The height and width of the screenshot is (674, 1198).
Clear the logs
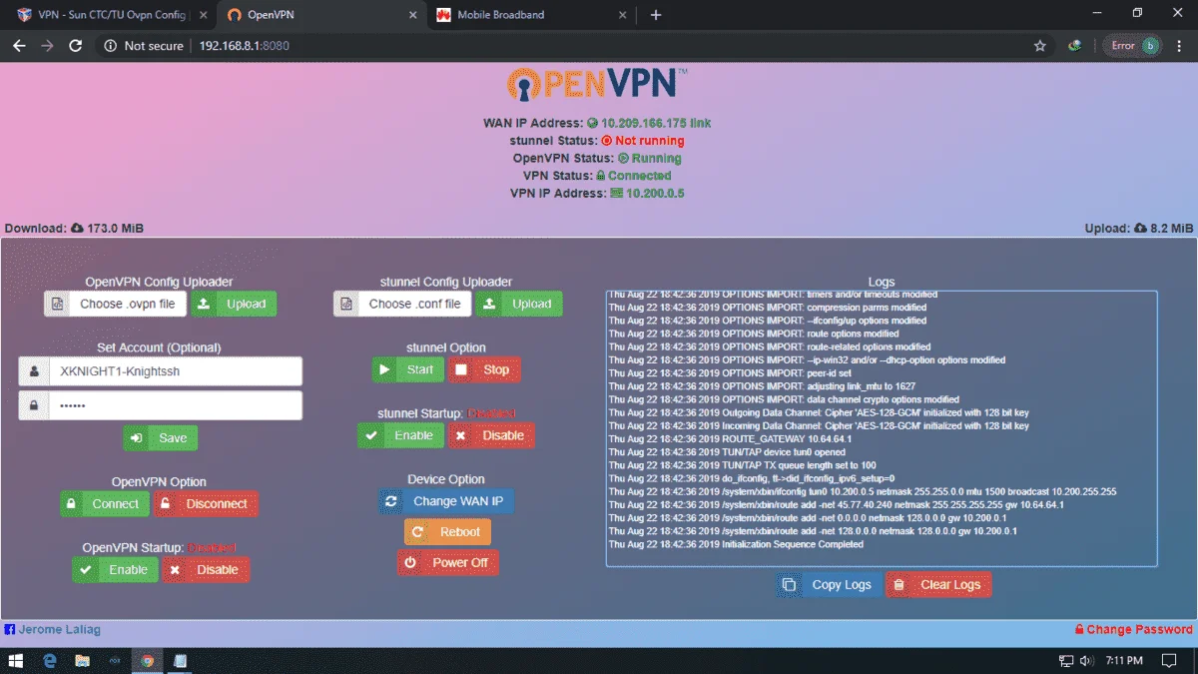pyautogui.click(x=938, y=585)
